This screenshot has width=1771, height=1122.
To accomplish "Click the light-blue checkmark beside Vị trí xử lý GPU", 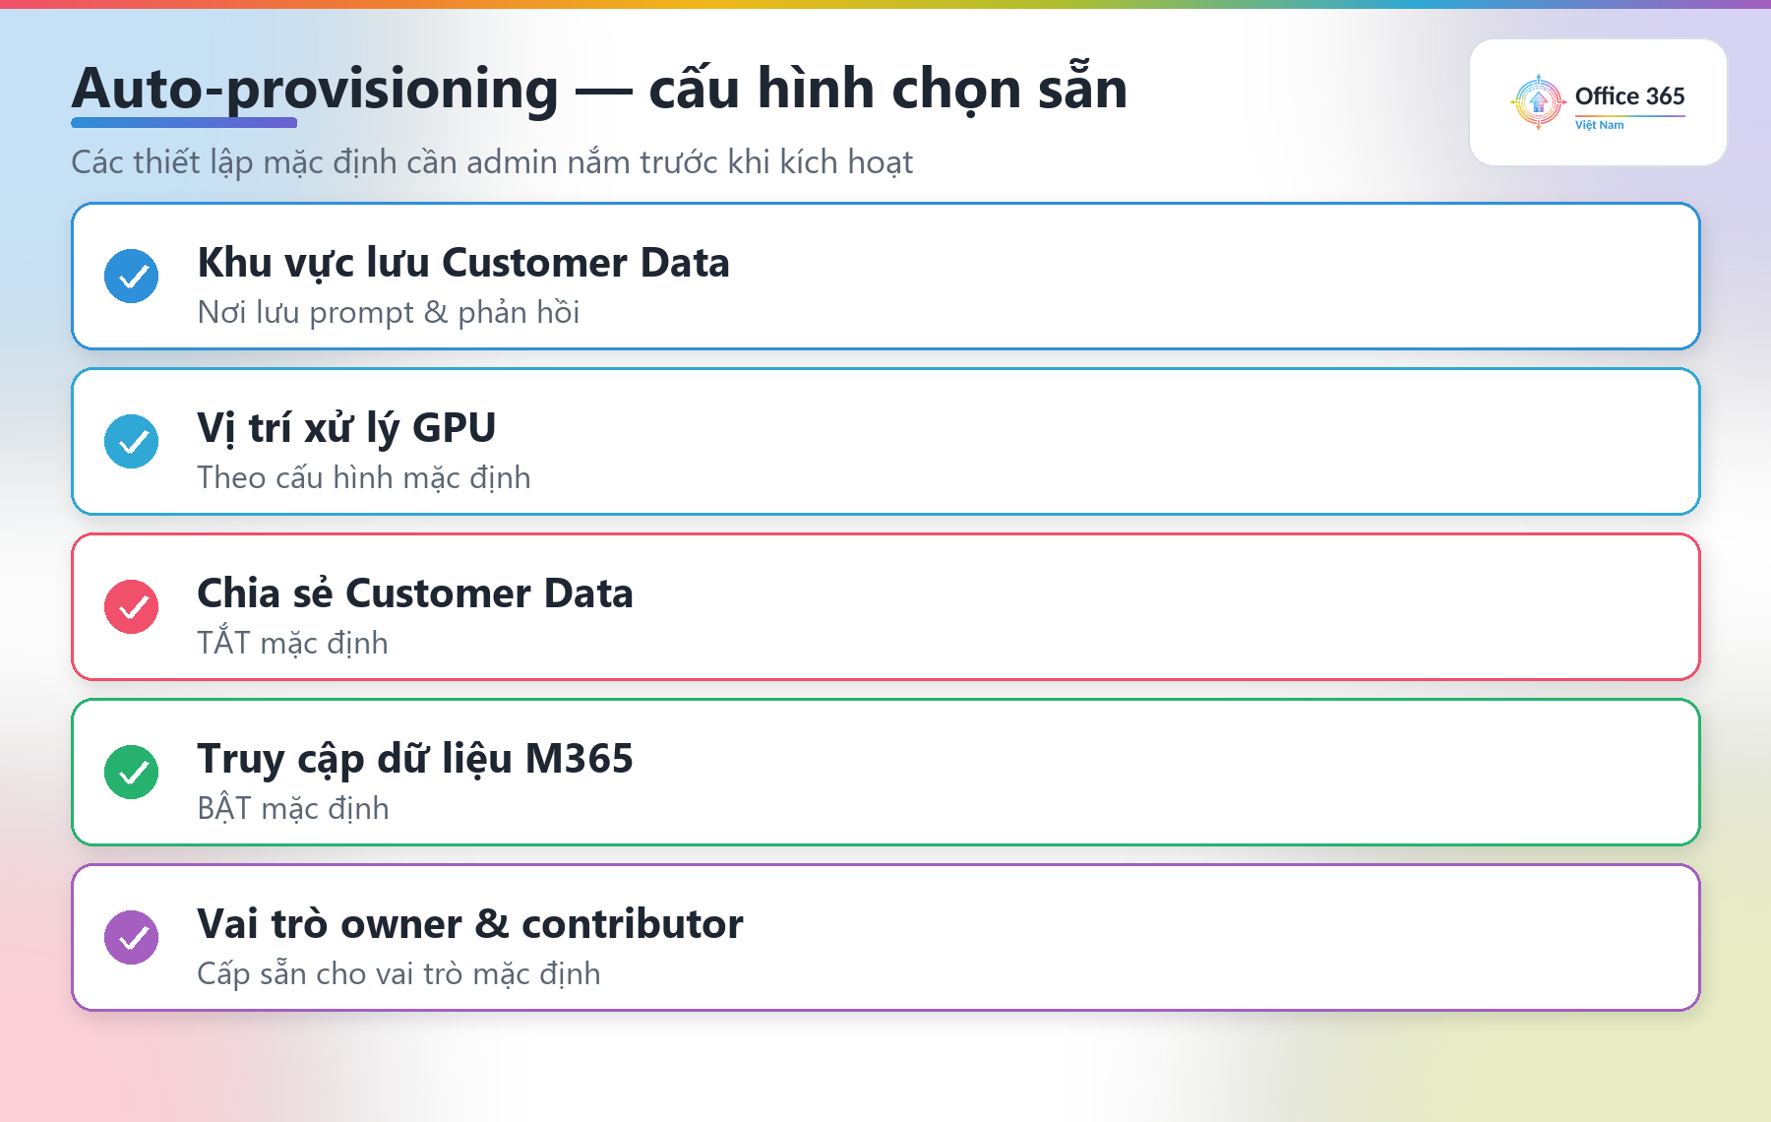I will (132, 442).
